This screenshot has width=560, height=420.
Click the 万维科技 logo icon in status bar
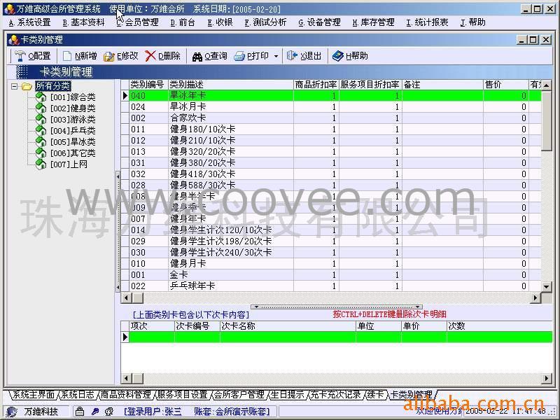point(12,412)
